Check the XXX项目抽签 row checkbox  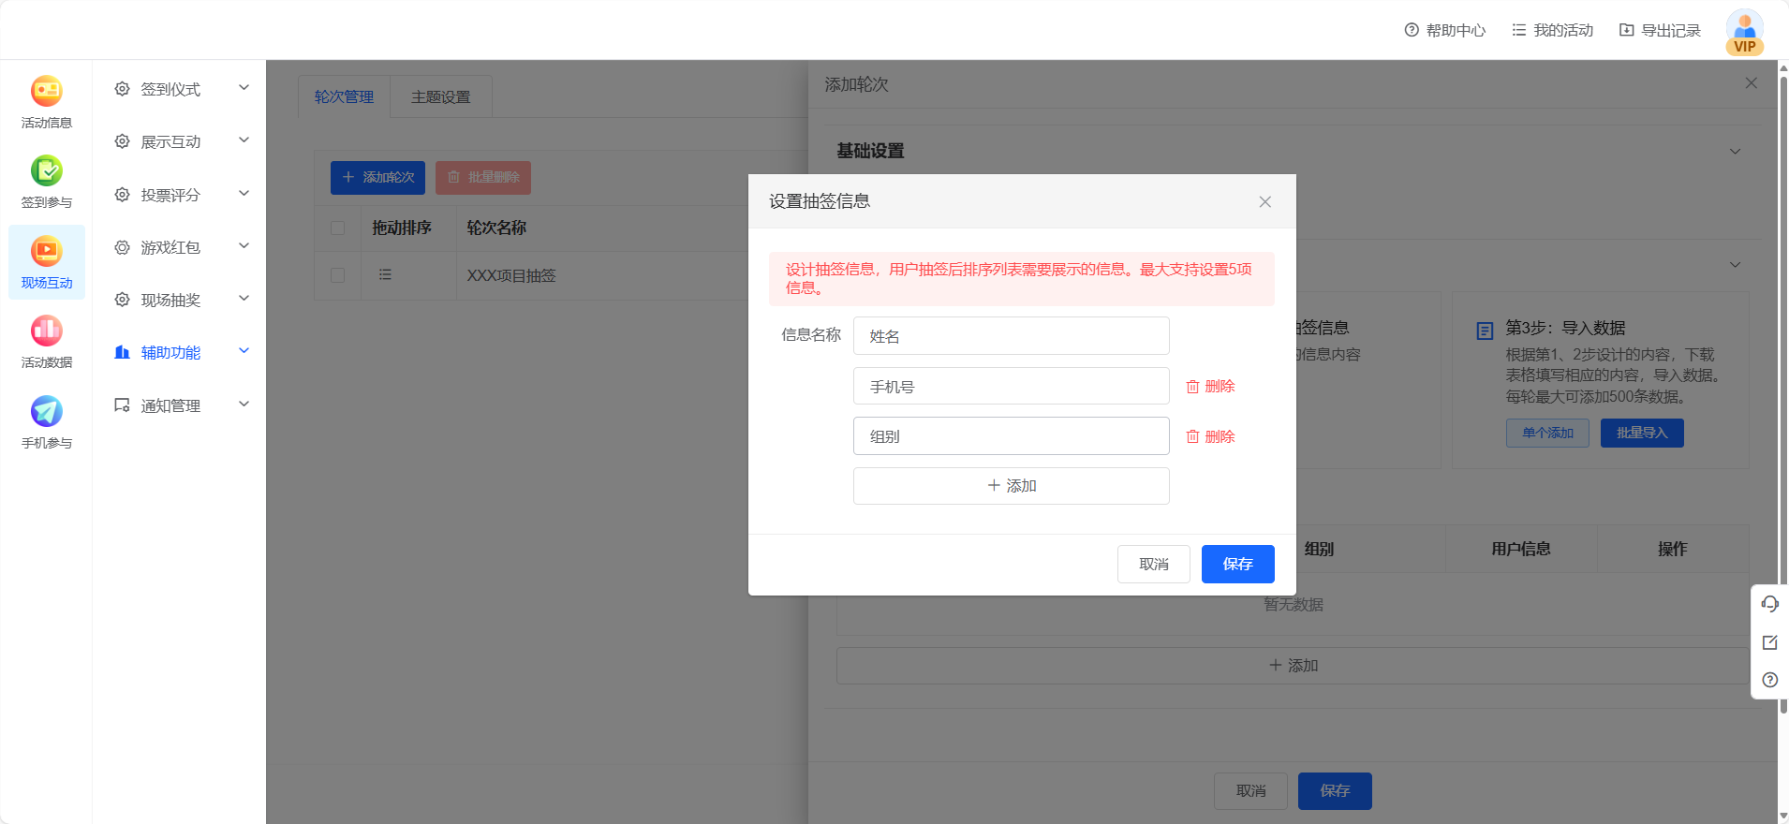click(338, 275)
